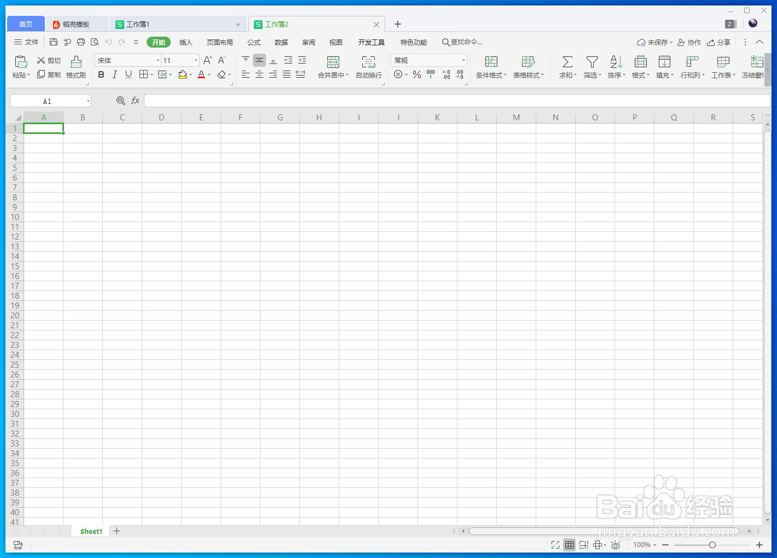Click the Save icon in quick toolbar
Image resolution: width=777 pixels, height=558 pixels.
pyautogui.click(x=53, y=42)
